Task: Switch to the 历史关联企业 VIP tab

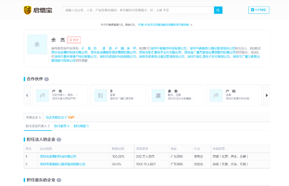Action: (60, 117)
